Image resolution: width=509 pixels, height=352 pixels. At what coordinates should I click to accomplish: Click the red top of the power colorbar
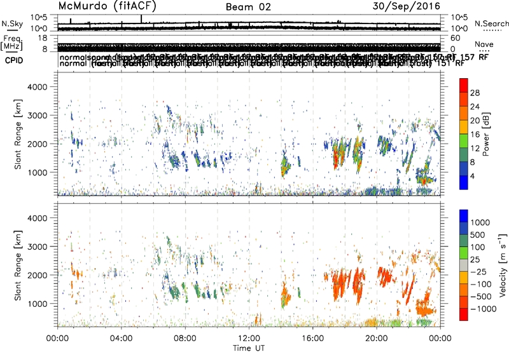click(464, 85)
